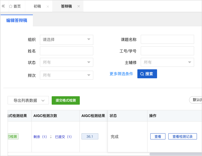Open the 导出列表数据 dropdown
Screen dimensions: 202x156
tap(28, 100)
